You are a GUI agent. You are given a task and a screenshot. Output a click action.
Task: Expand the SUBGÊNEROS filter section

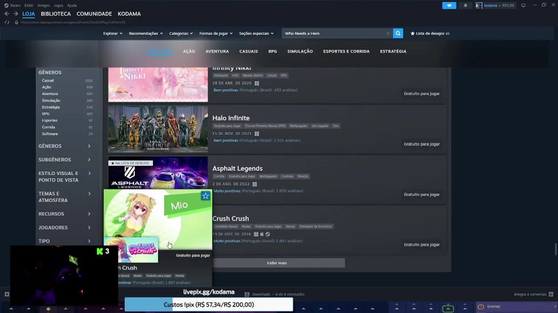(64, 160)
